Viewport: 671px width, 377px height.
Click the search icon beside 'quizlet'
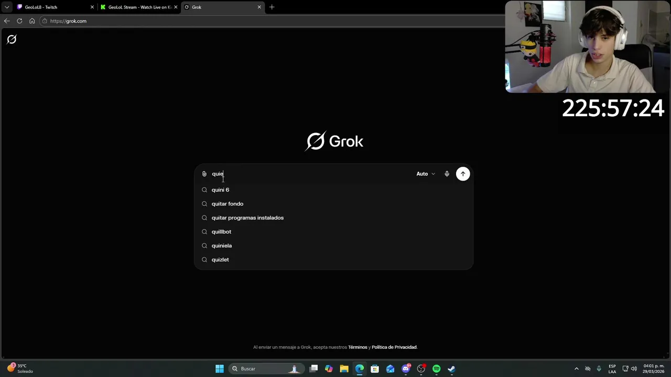(x=204, y=260)
